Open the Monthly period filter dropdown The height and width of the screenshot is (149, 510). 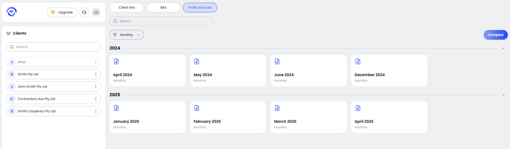pyautogui.click(x=127, y=35)
